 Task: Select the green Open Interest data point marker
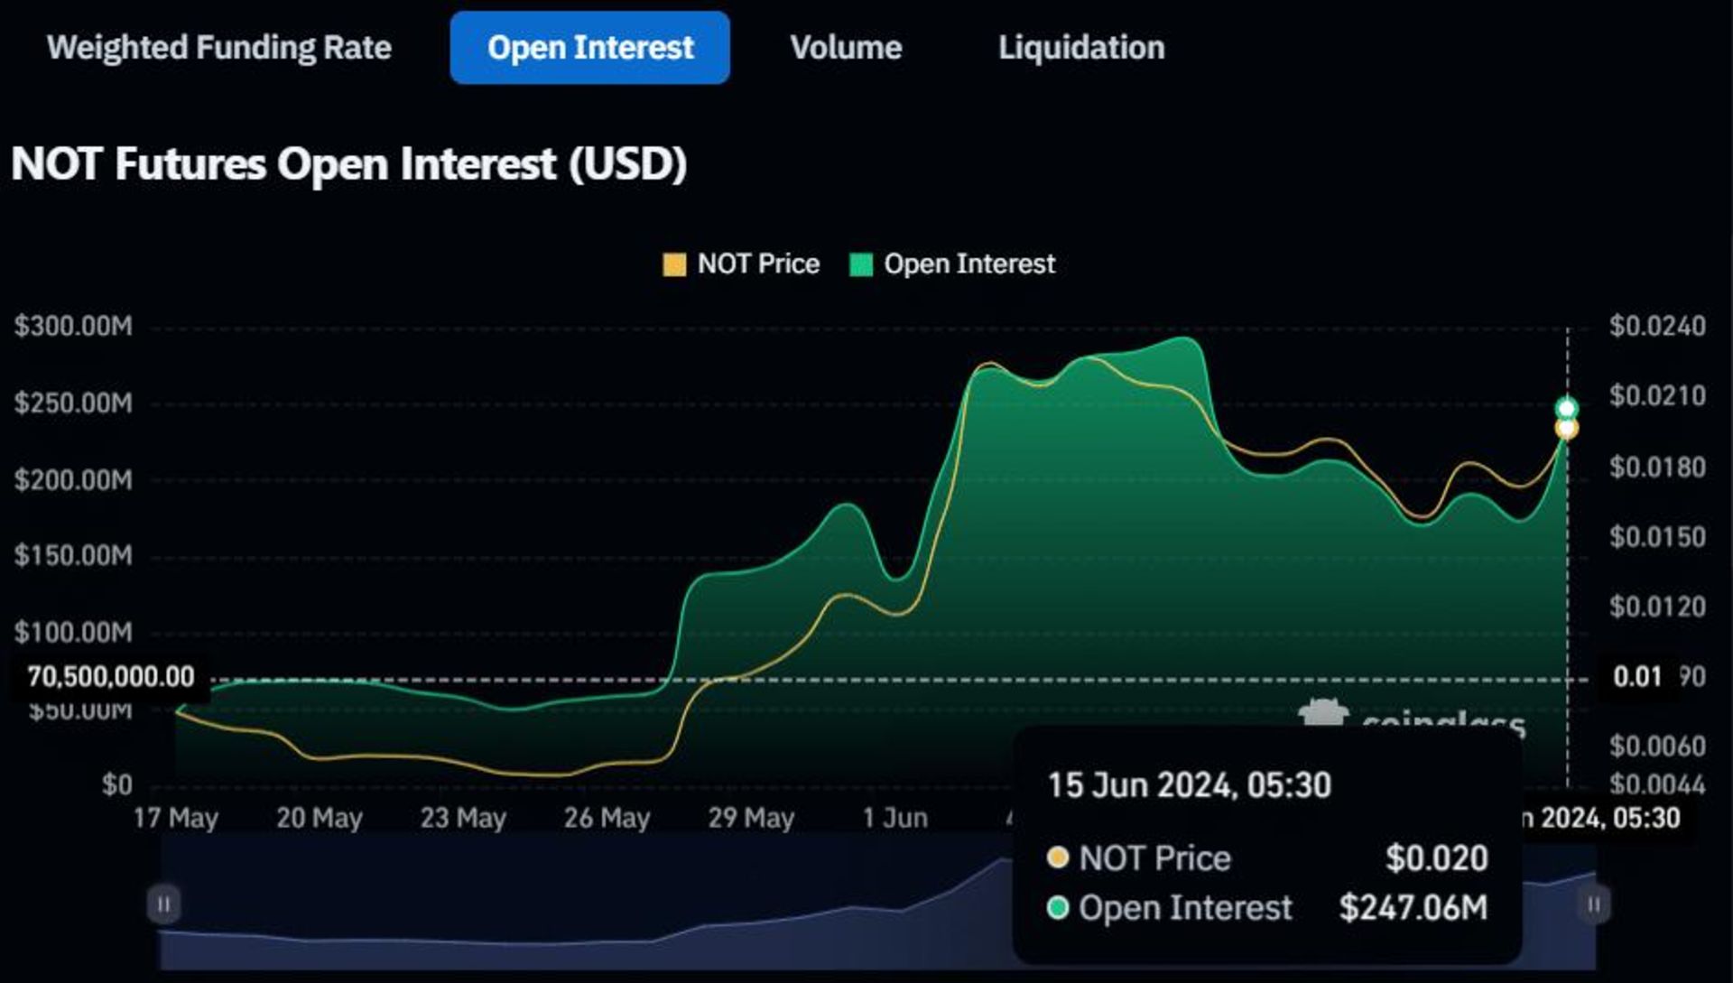click(1568, 405)
